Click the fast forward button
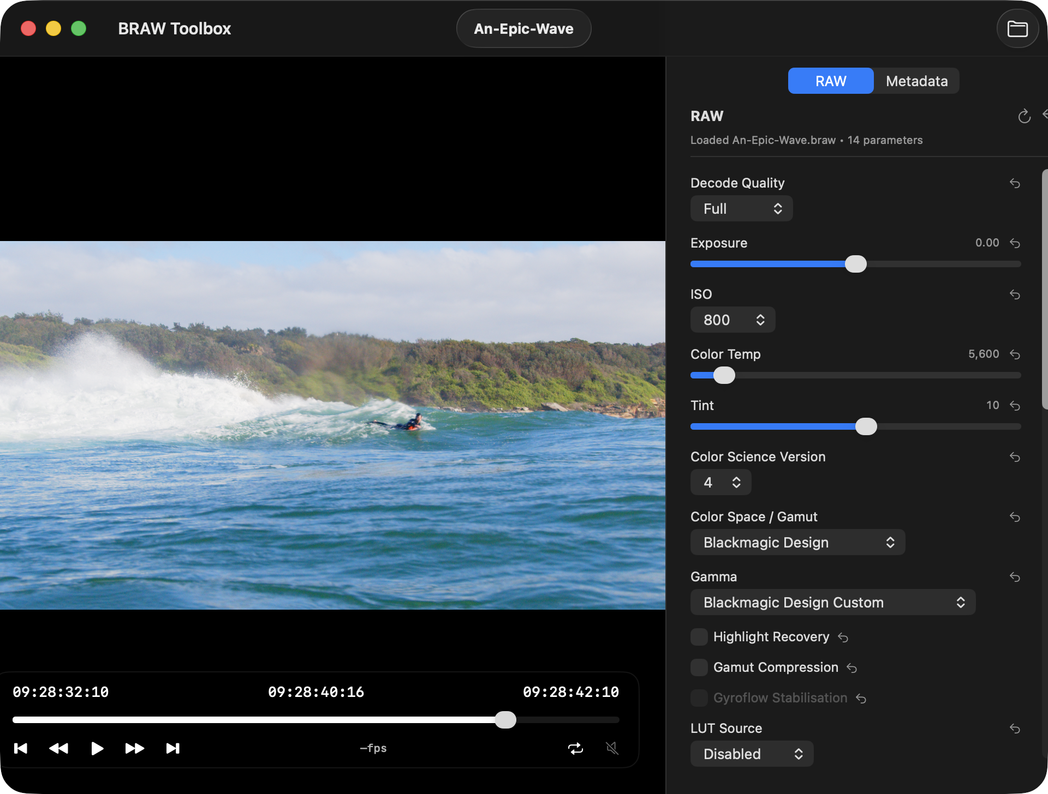This screenshot has height=794, width=1048. click(x=134, y=748)
